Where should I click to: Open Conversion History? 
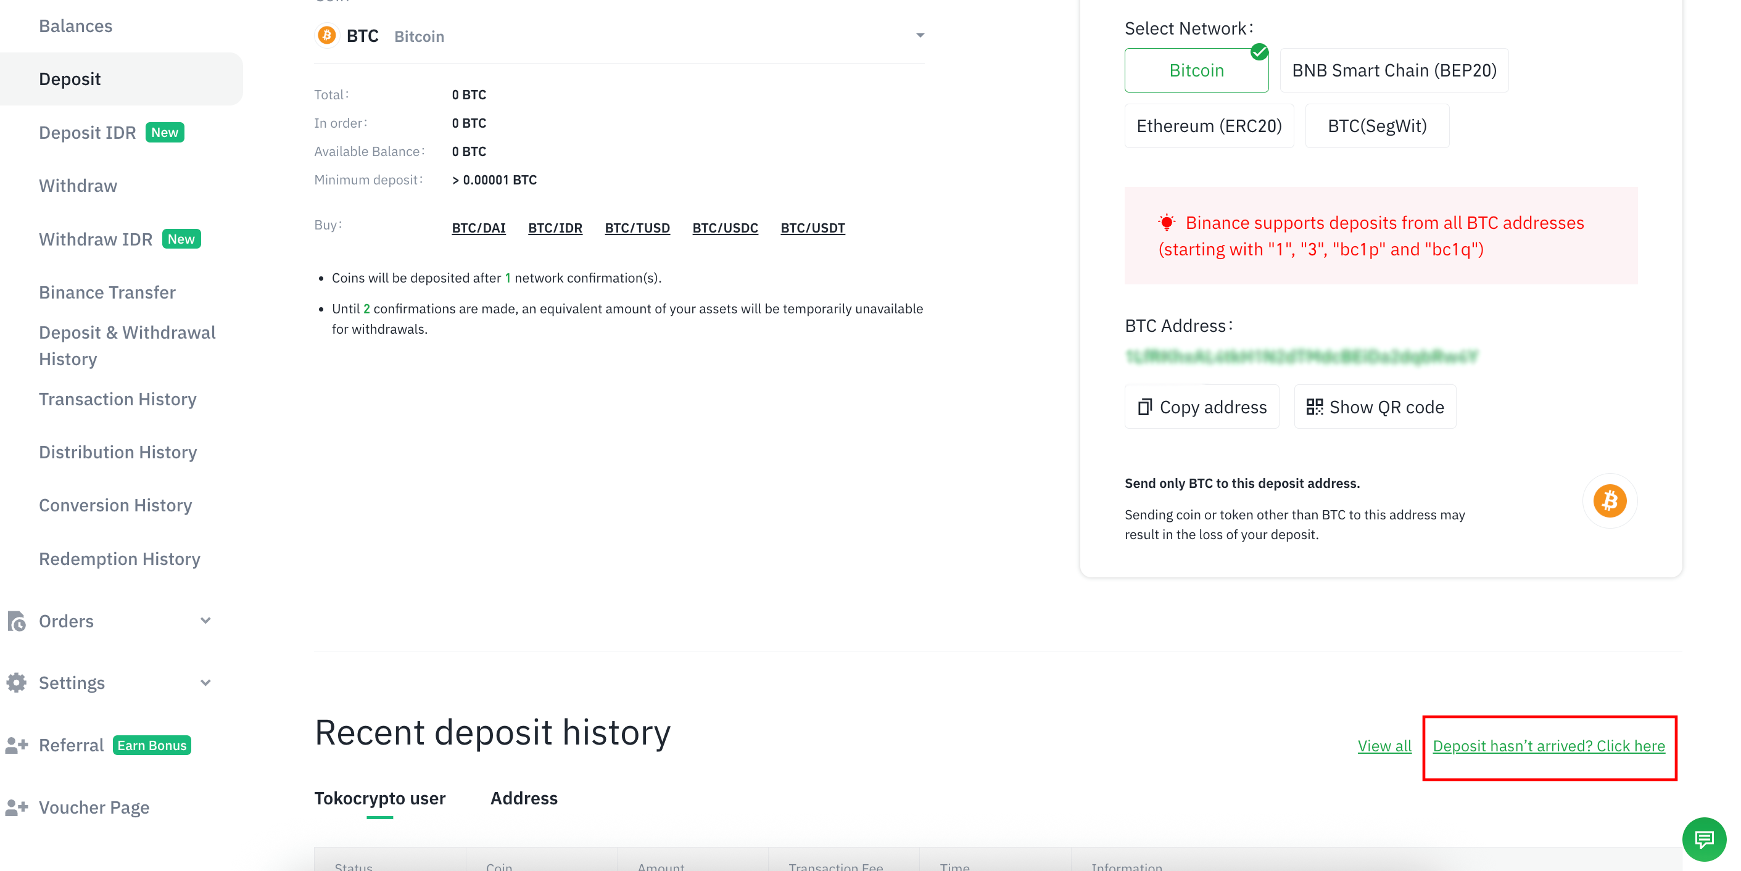pos(115,505)
